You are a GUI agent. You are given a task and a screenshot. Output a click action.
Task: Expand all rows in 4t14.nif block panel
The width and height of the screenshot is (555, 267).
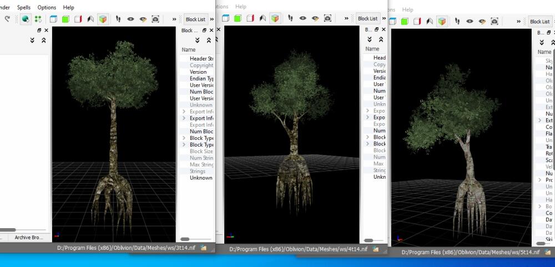pyautogui.click(x=370, y=39)
